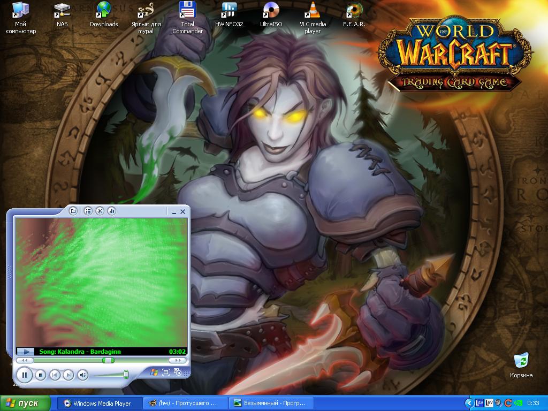The width and height of the screenshot is (548, 411).
Task: Expand hidden tray icons arrow
Action: [x=469, y=404]
